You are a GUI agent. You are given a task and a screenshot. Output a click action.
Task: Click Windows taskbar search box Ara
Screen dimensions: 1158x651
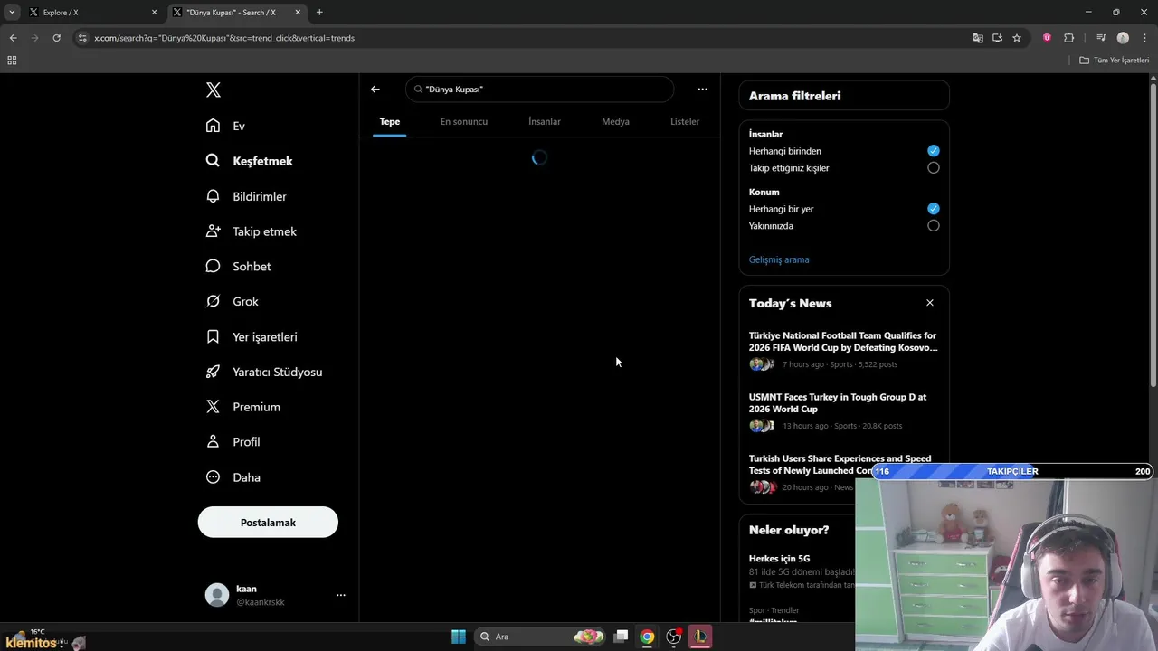tap(540, 637)
